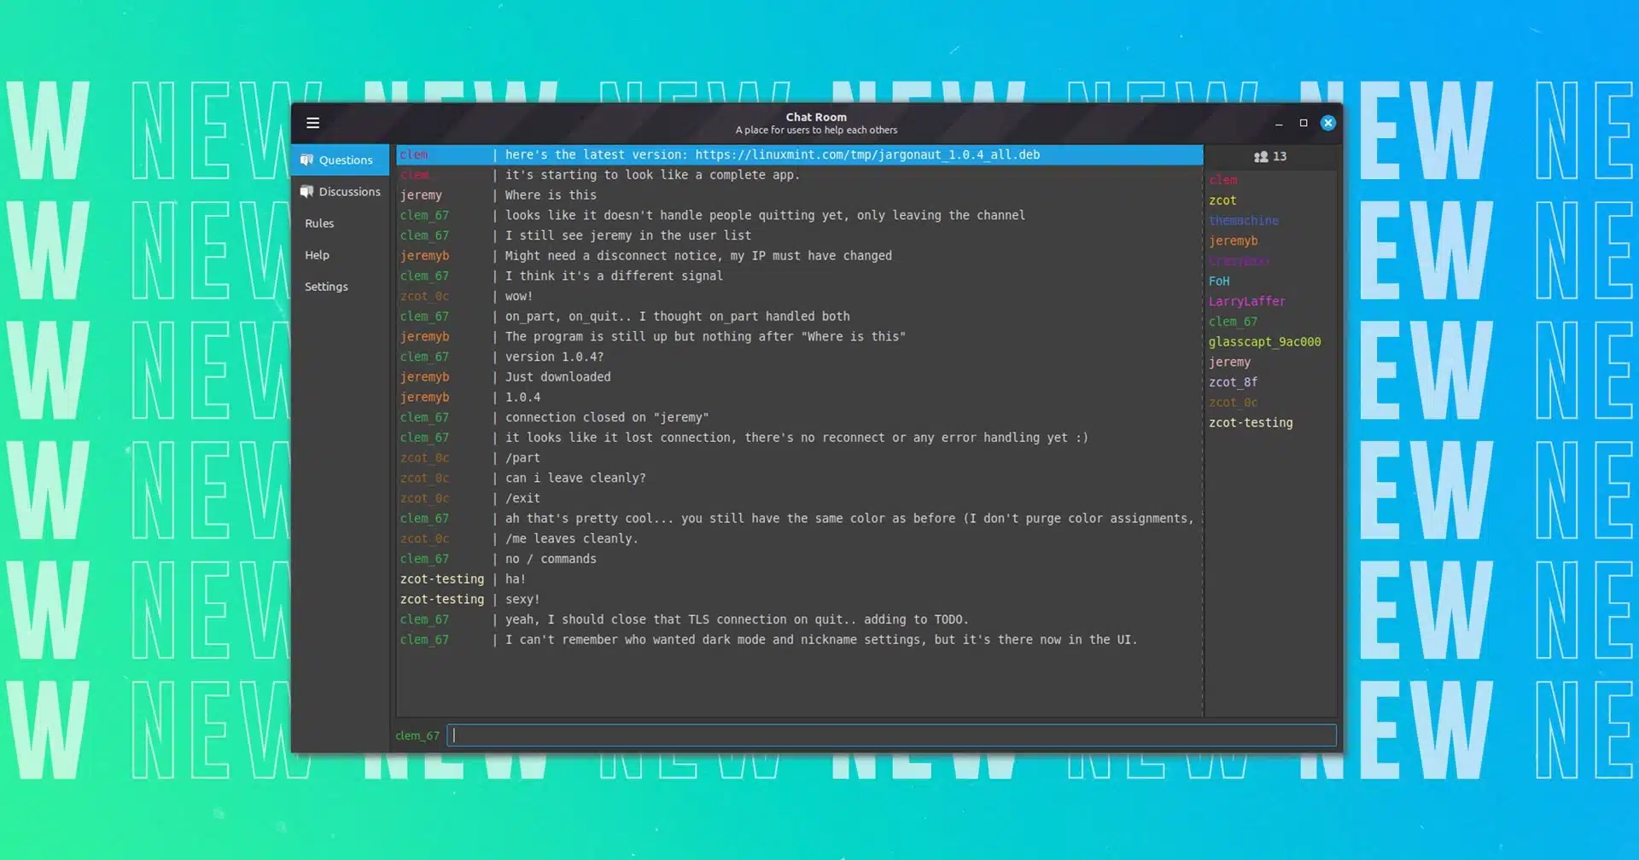The image size is (1639, 860).
Task: Close the Chat Room window
Action: pyautogui.click(x=1328, y=123)
